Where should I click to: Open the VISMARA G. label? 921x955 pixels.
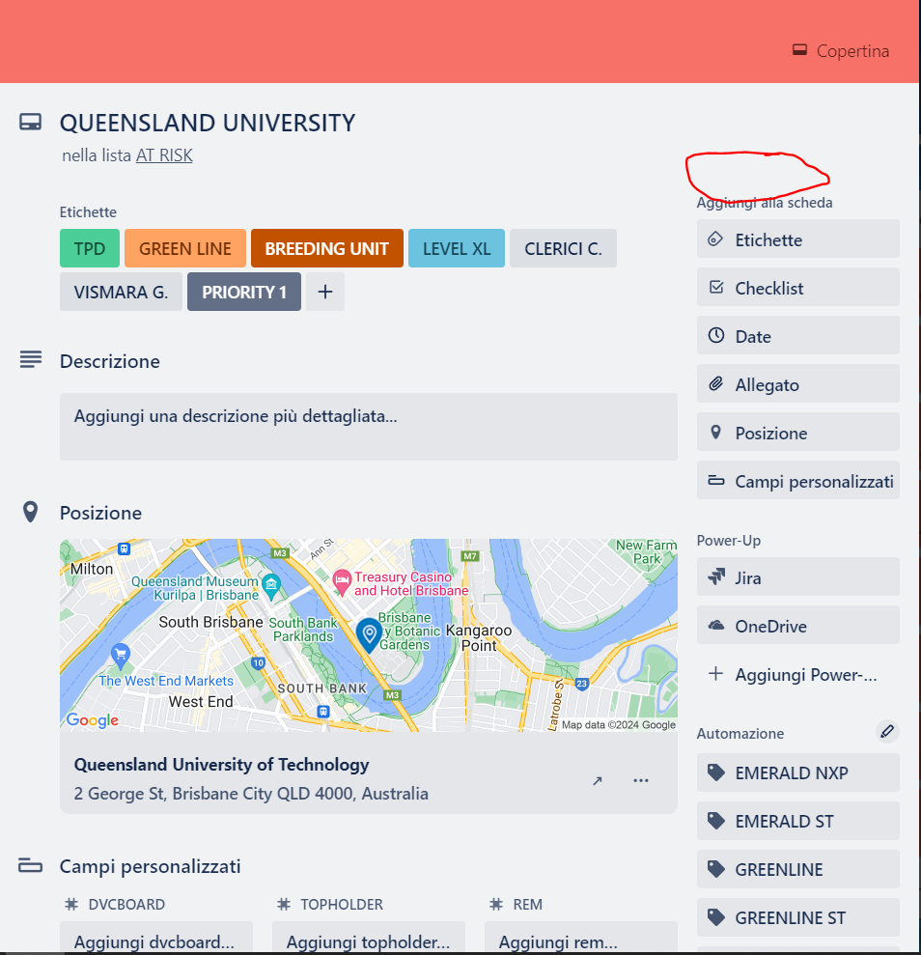pyautogui.click(x=121, y=292)
